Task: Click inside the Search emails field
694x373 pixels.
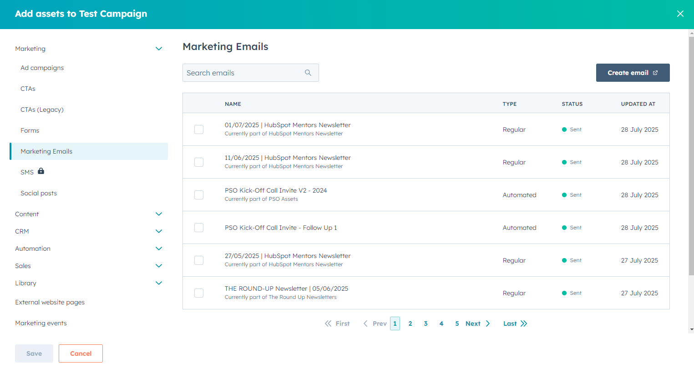Action: (x=241, y=73)
